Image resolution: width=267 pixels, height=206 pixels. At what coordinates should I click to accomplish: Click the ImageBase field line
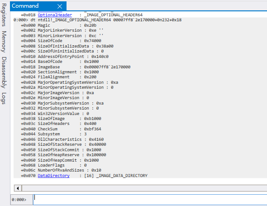click(x=76, y=67)
